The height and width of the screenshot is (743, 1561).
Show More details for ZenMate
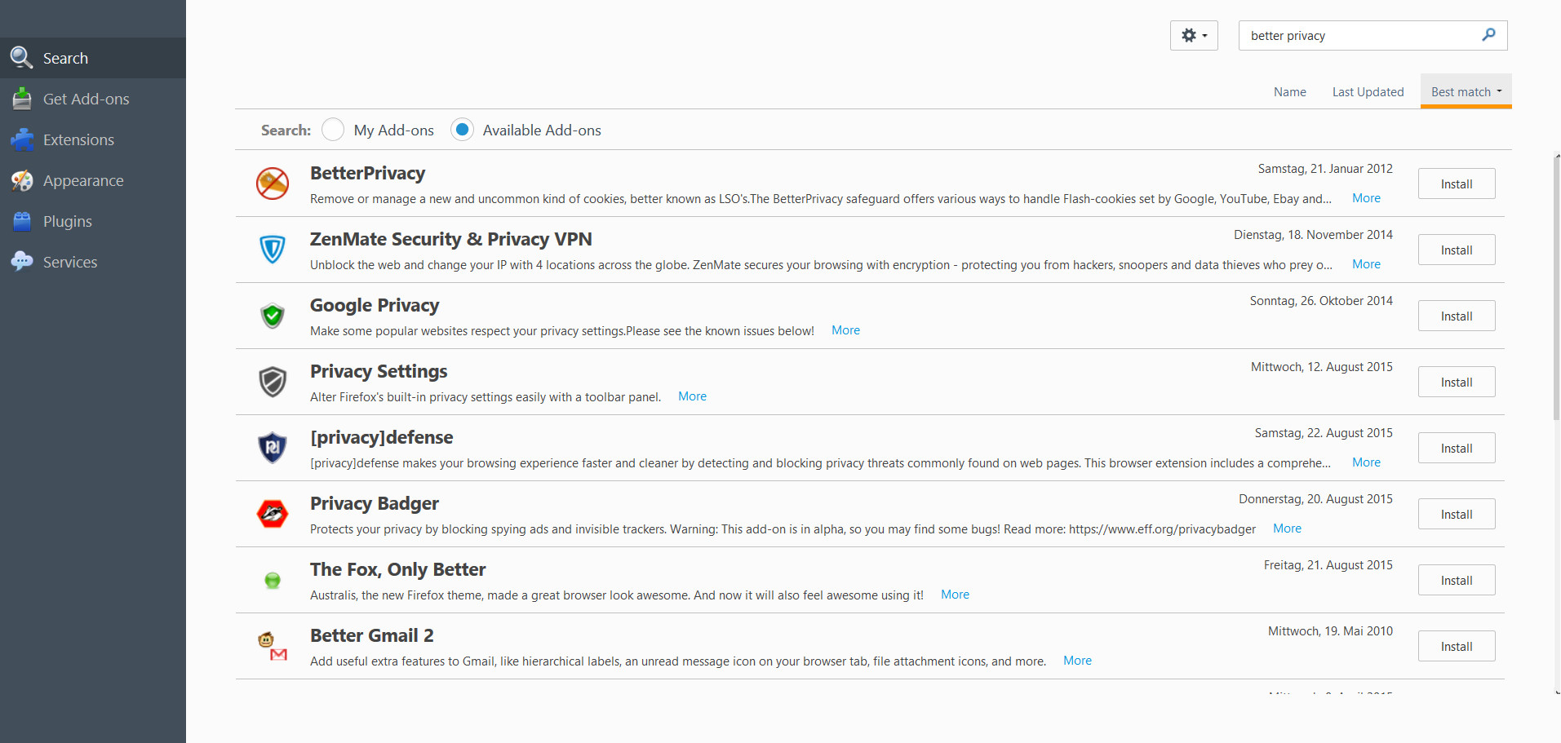[1366, 264]
